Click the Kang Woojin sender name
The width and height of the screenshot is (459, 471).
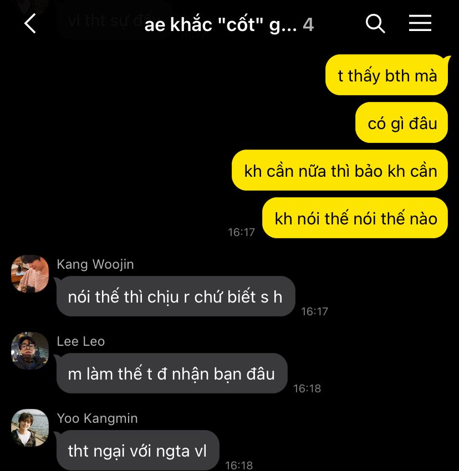[x=95, y=264]
